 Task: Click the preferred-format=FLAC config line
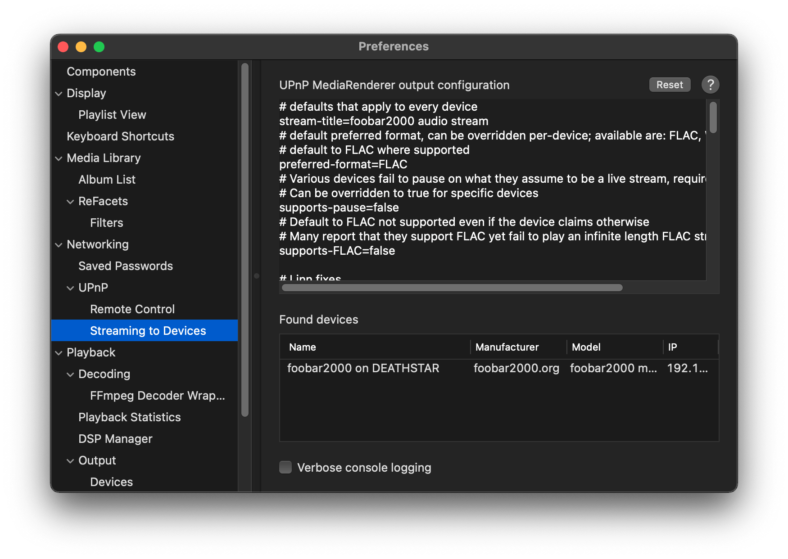[x=343, y=164]
